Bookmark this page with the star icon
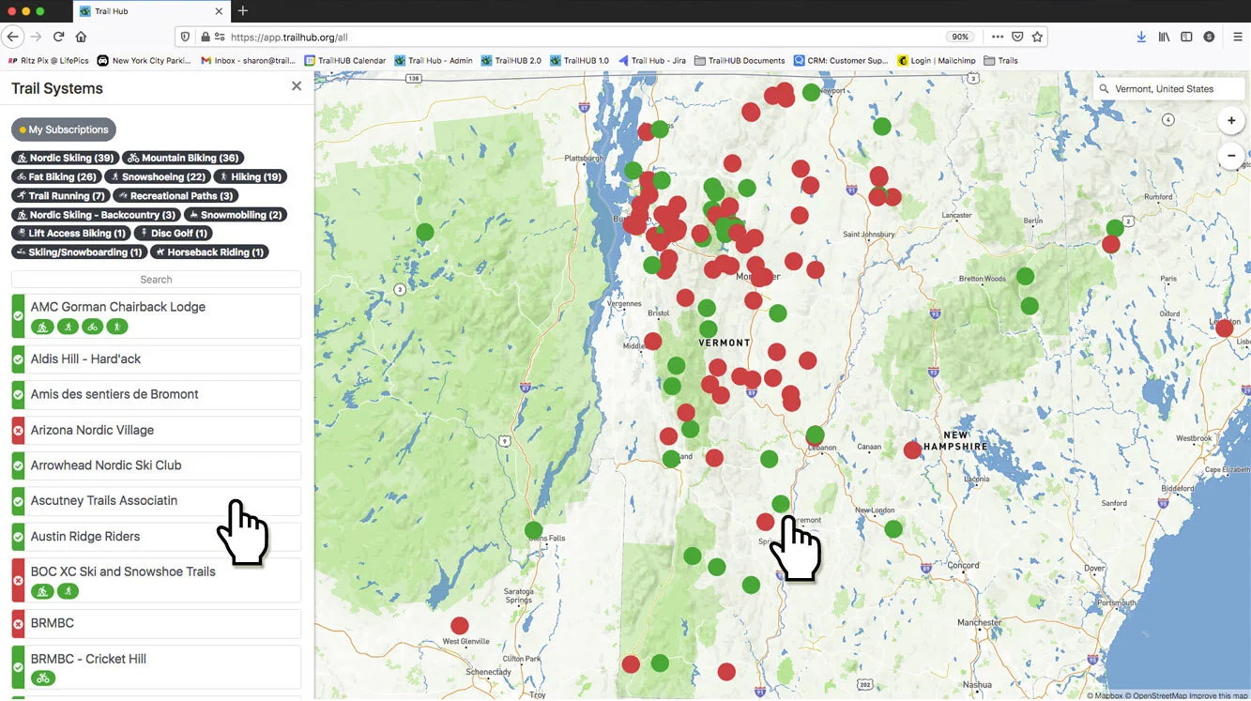The height and width of the screenshot is (701, 1251). click(1037, 37)
